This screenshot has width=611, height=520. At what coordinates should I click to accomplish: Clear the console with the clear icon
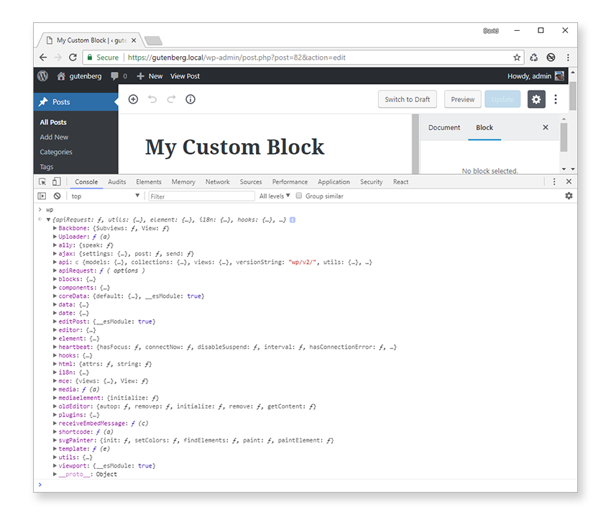[x=57, y=196]
